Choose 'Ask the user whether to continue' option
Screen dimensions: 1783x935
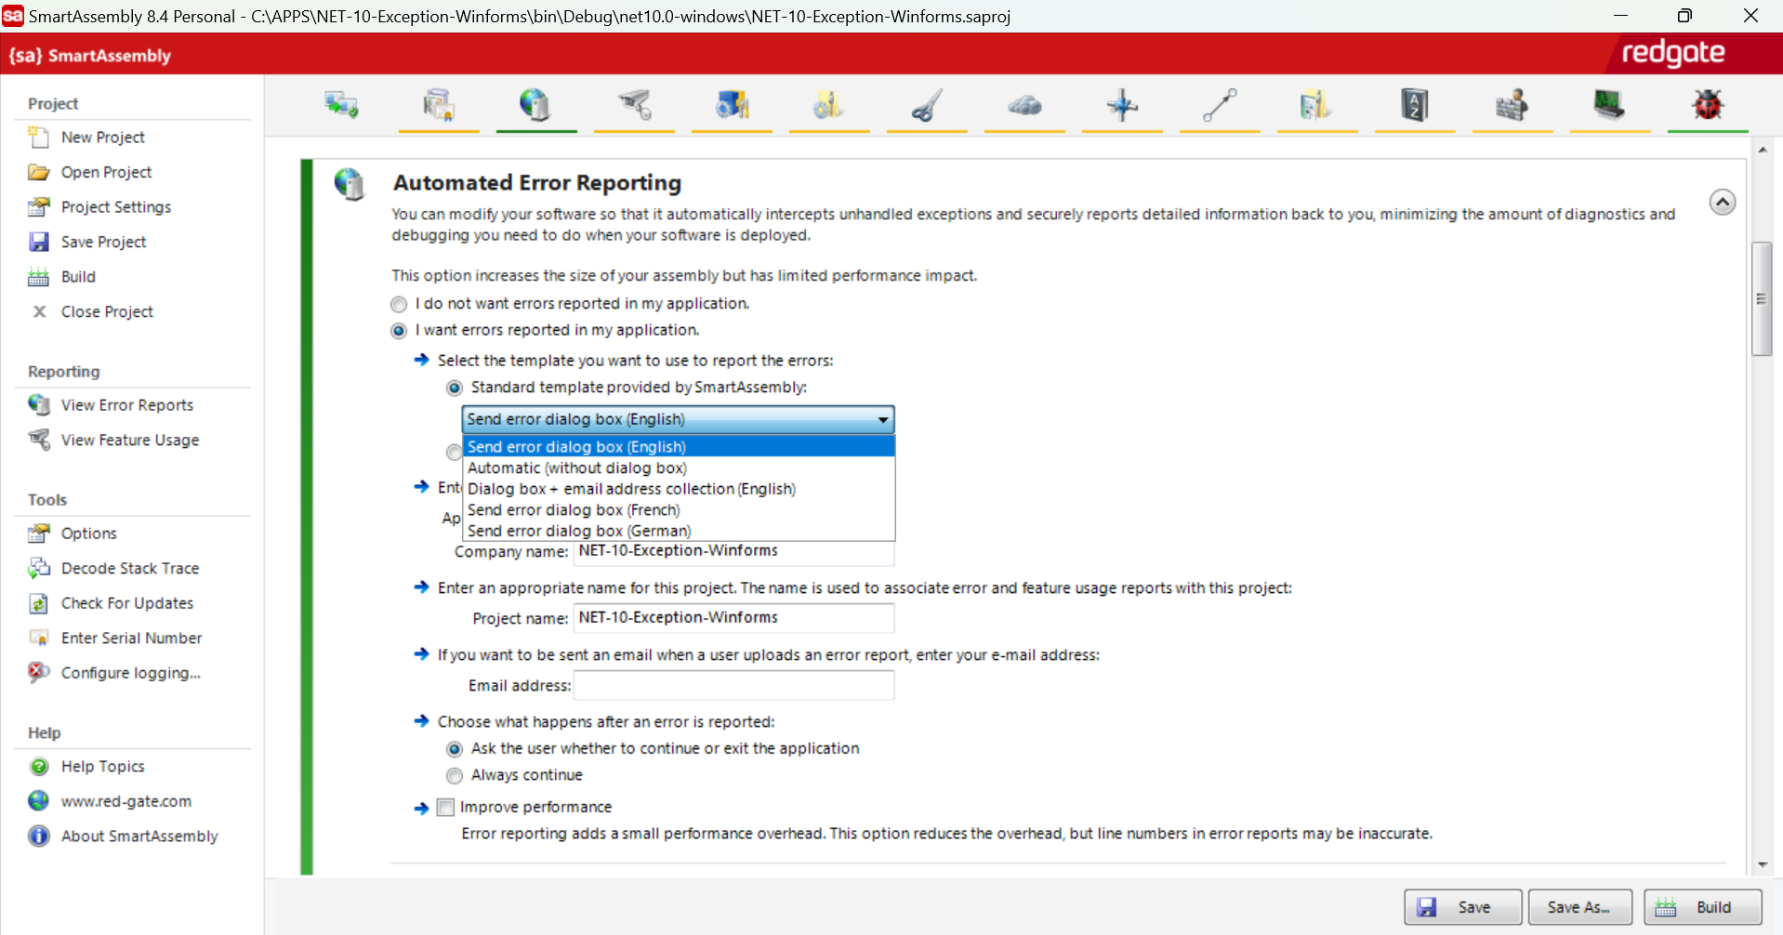pyautogui.click(x=455, y=749)
